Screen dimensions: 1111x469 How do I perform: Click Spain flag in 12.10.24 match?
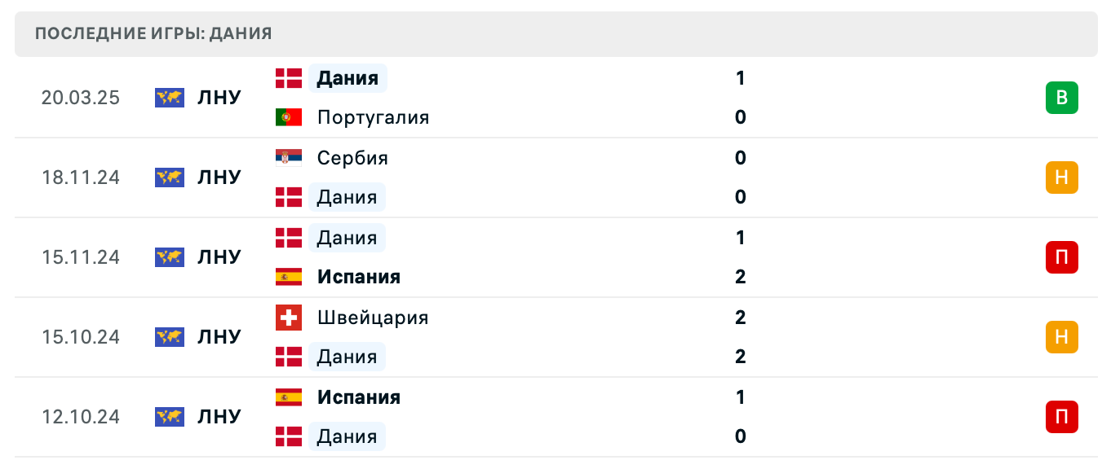tap(289, 397)
